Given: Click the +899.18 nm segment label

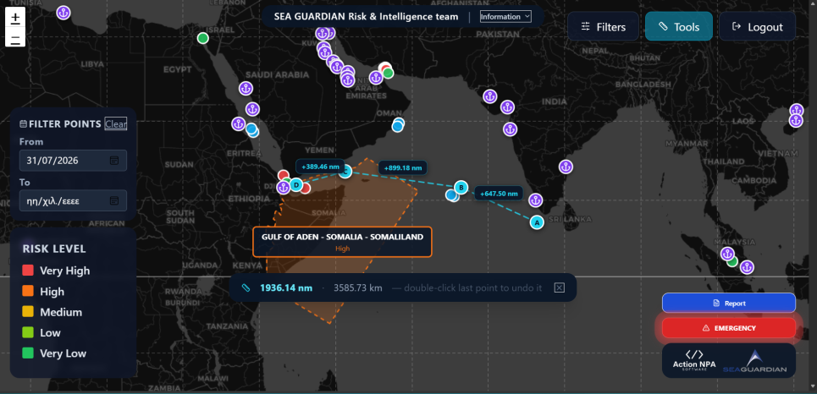Looking at the screenshot, I should pyautogui.click(x=403, y=167).
